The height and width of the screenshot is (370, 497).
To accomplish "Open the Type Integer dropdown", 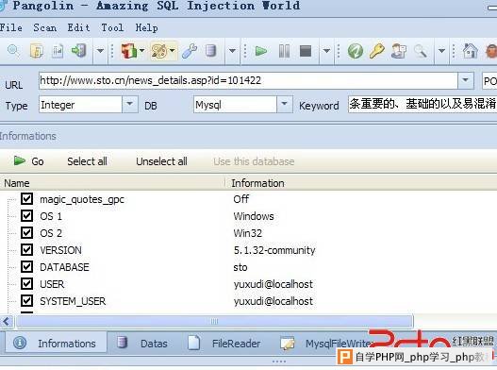I will pyautogui.click(x=129, y=104).
